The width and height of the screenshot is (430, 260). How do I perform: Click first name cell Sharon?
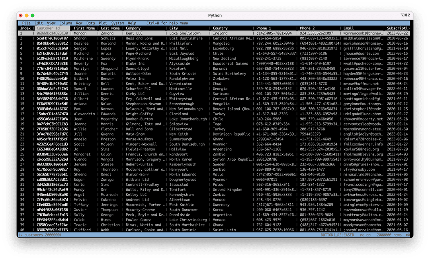(80, 38)
